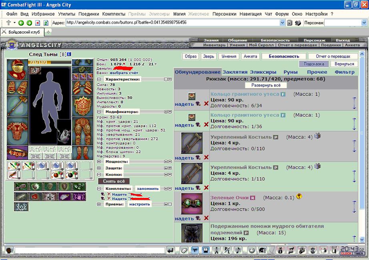Switch to the Заклятия inventory tab
369x260 pixels.
[x=235, y=72]
